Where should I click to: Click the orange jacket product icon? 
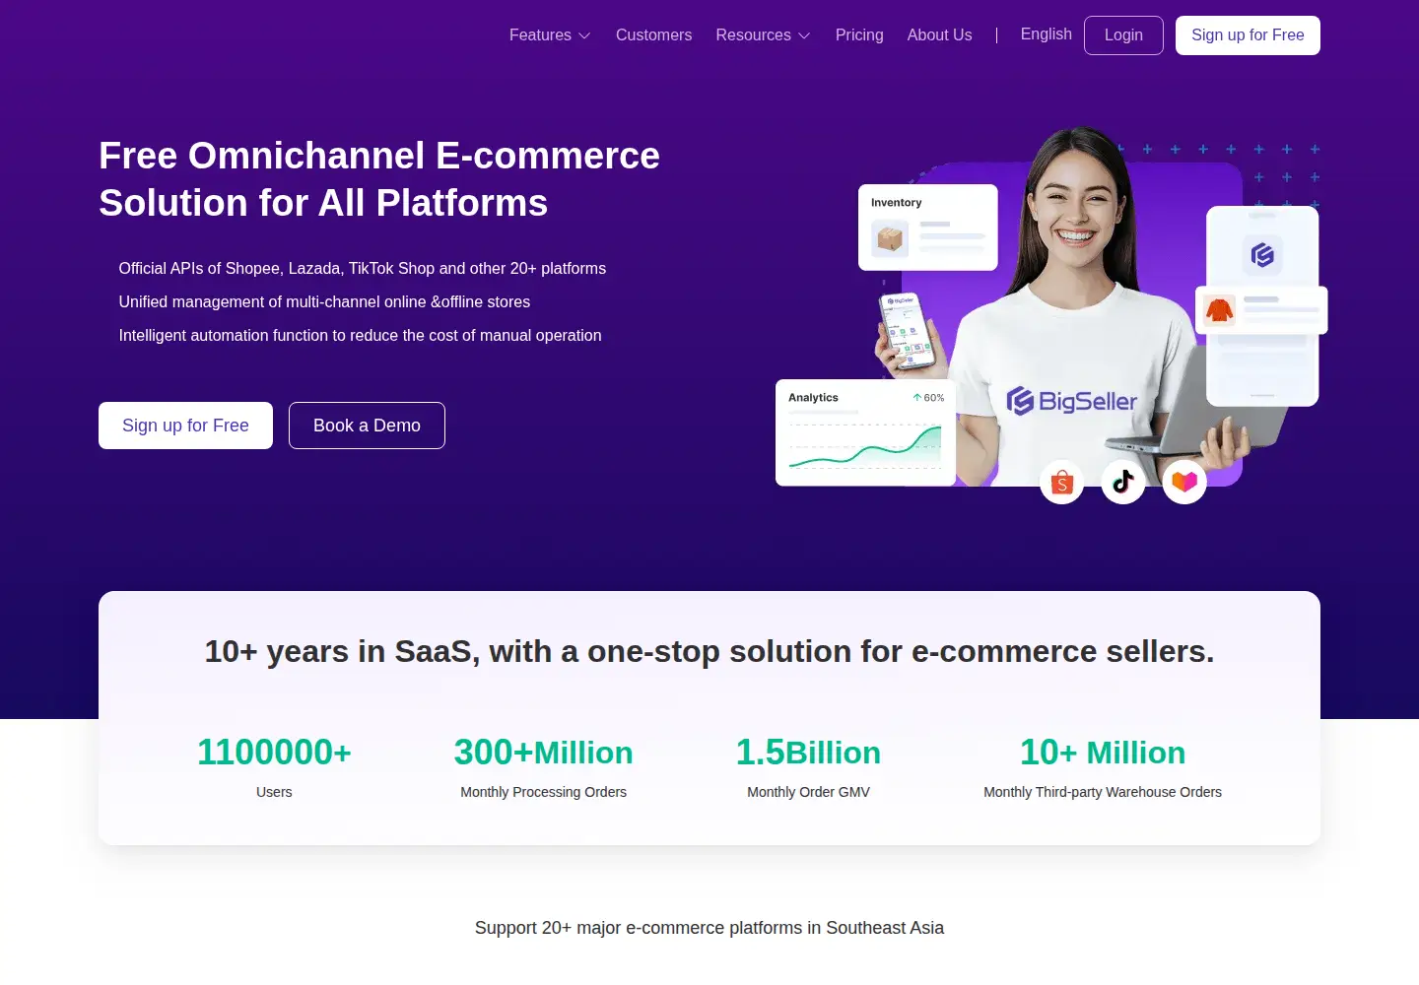point(1219,310)
